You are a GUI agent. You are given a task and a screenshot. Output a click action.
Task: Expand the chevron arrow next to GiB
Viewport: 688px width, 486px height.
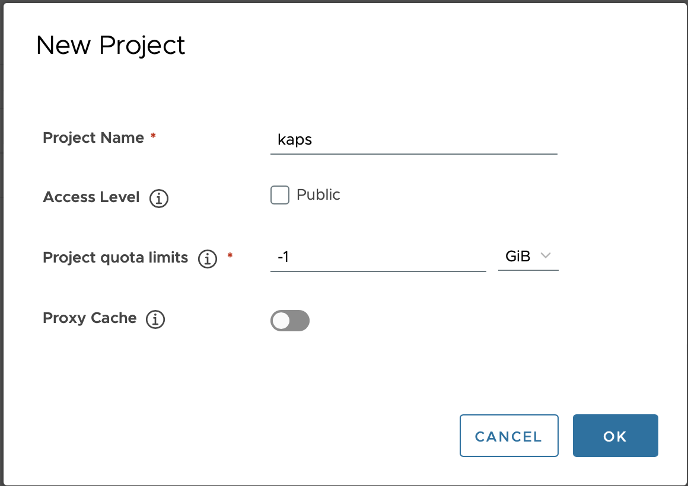click(x=546, y=255)
